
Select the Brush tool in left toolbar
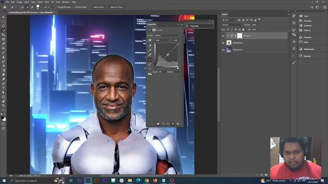(x=4, y=52)
